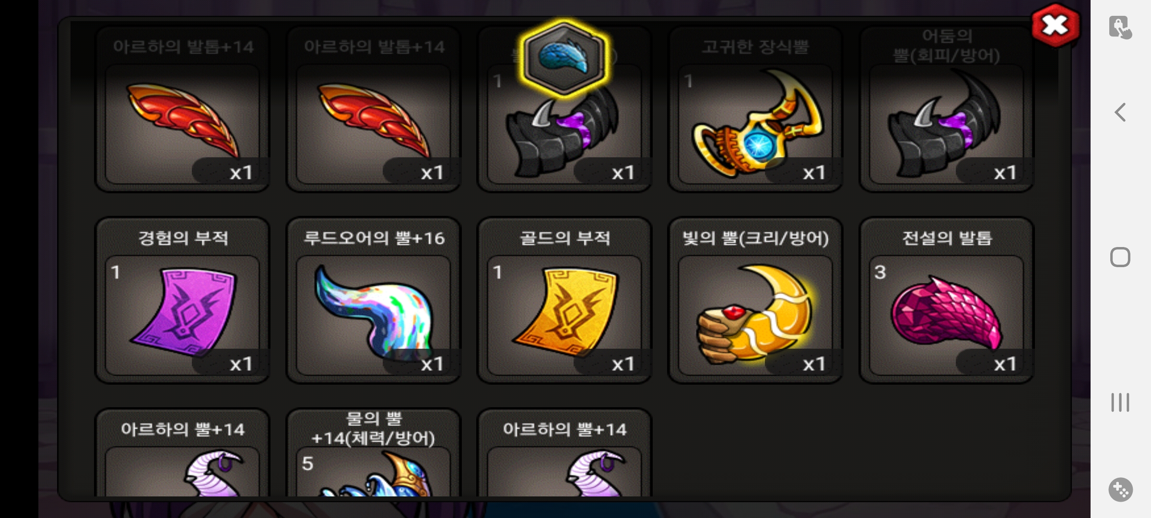Select the rightmost 아르하의 뿔+14 purple horn
Image resolution: width=1151 pixels, height=518 pixels.
pyautogui.click(x=564, y=453)
